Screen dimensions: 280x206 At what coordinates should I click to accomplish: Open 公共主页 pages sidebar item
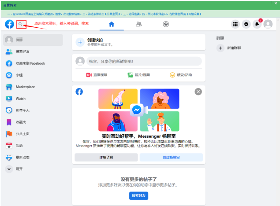(33, 134)
